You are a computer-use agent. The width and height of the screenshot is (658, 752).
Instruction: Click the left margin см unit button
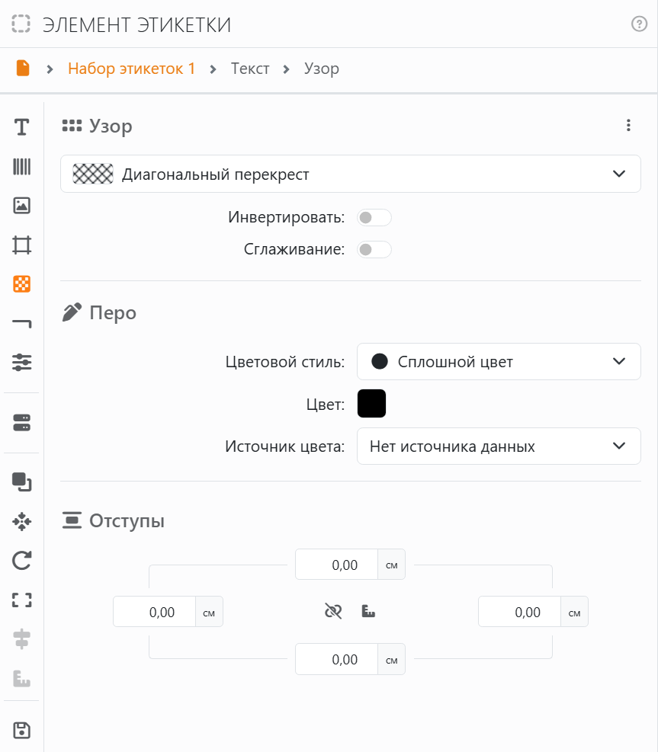coord(209,612)
